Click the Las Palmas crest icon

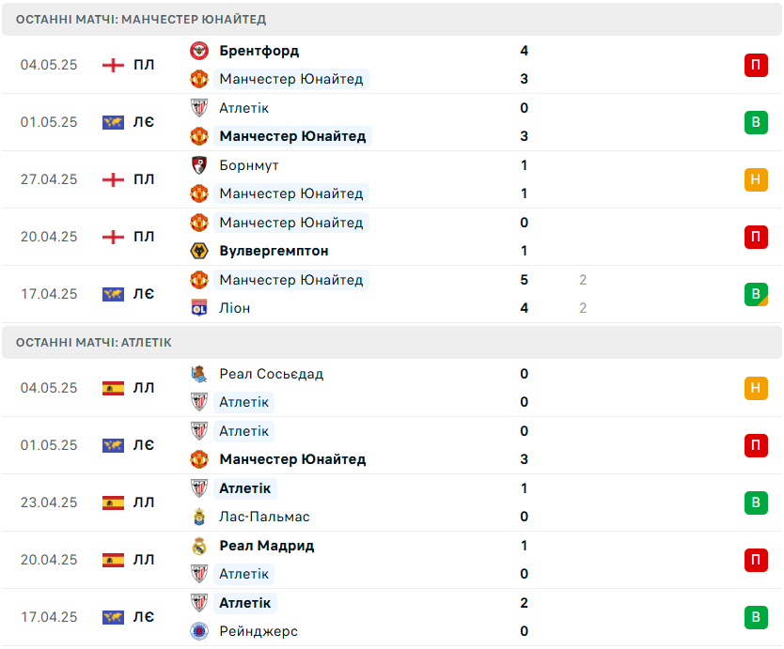(x=199, y=517)
